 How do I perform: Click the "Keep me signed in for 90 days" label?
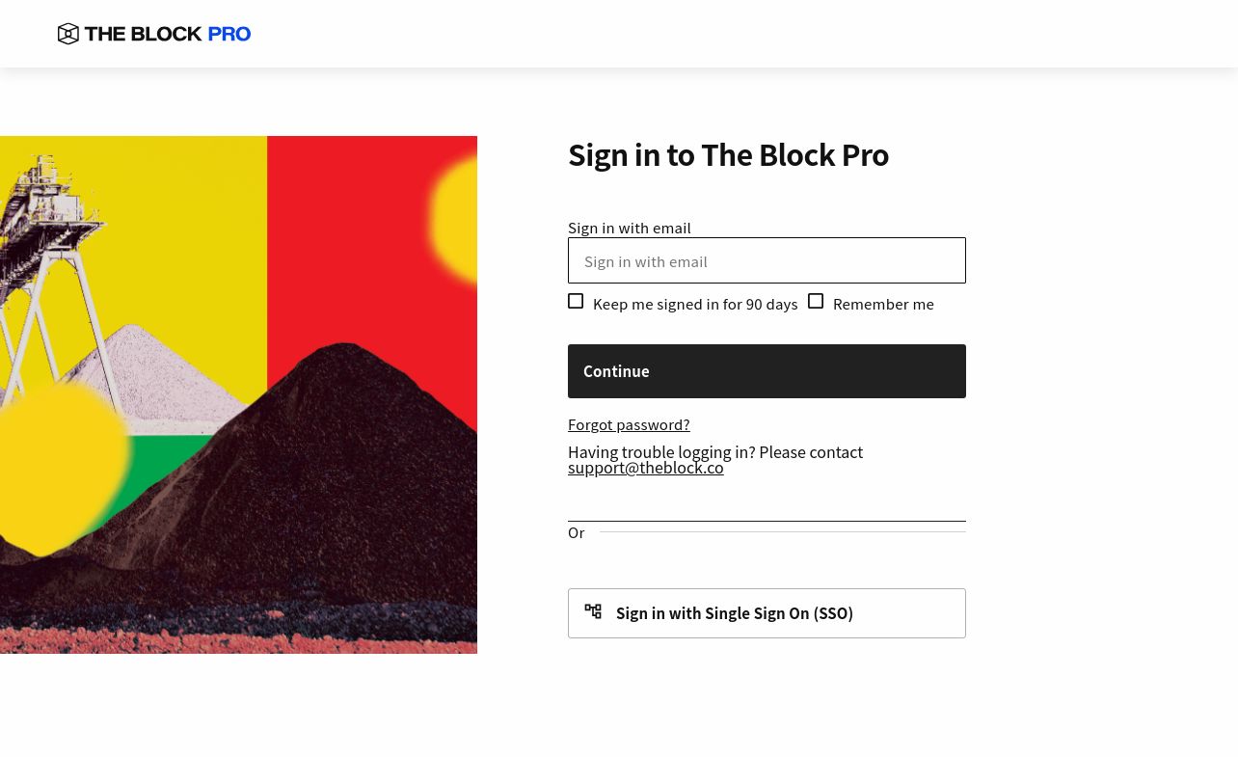click(695, 304)
